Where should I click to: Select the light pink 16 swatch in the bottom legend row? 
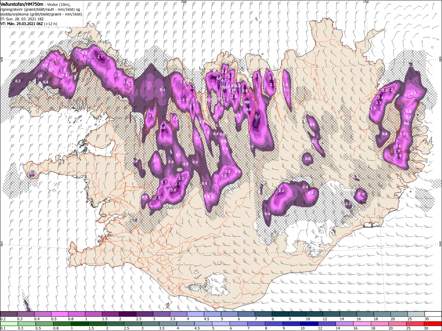[x=362, y=324]
